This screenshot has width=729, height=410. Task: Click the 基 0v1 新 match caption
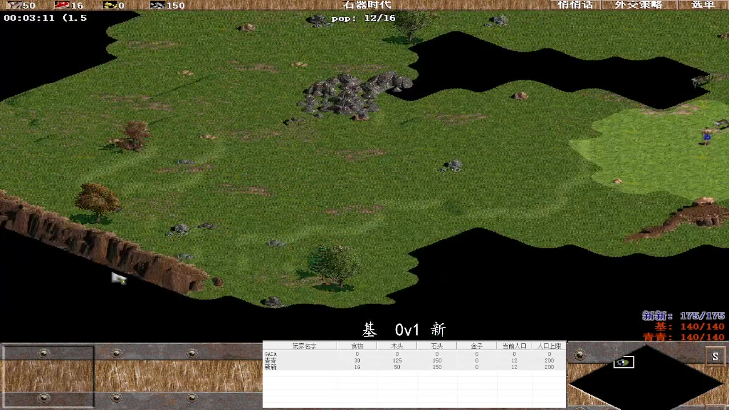(404, 330)
